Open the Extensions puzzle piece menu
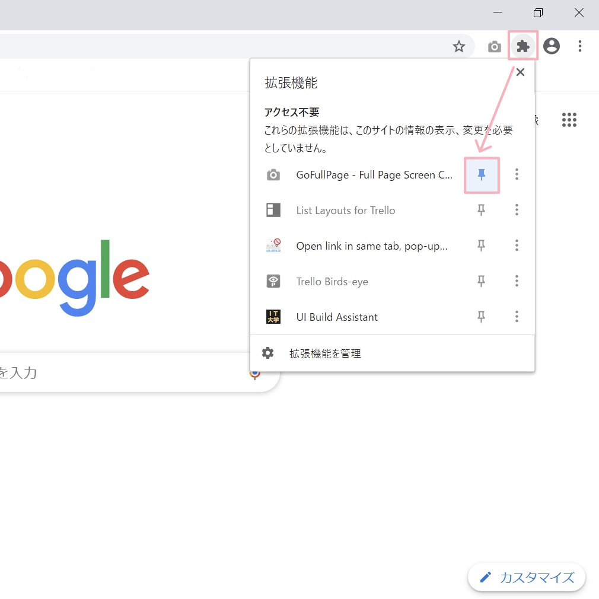This screenshot has width=599, height=599. pyautogui.click(x=522, y=46)
